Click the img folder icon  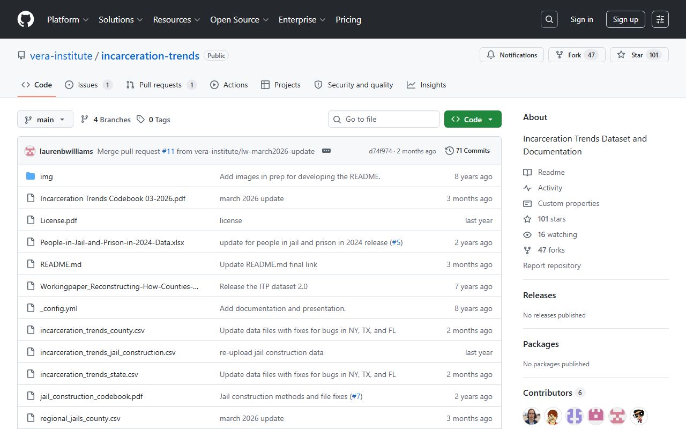tap(31, 176)
